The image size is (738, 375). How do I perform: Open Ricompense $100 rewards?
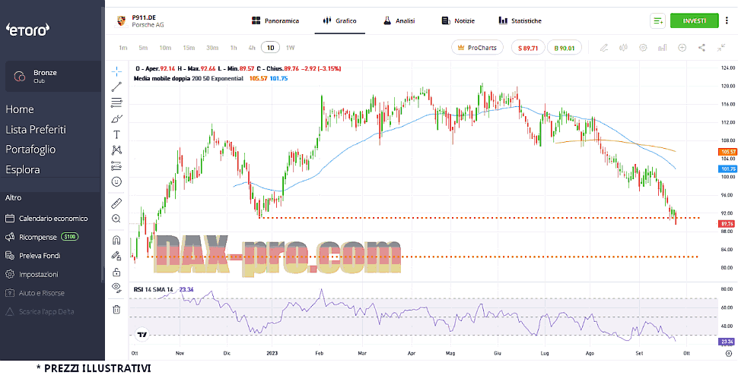tap(42, 237)
